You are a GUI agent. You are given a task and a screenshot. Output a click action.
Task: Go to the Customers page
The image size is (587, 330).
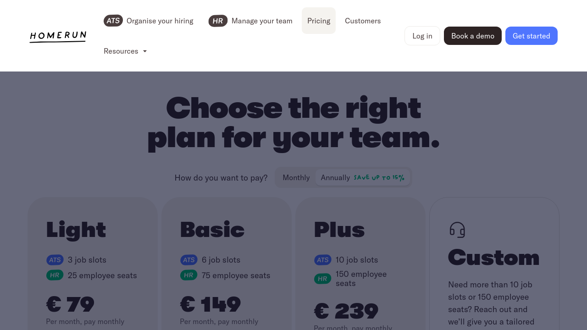(x=363, y=21)
